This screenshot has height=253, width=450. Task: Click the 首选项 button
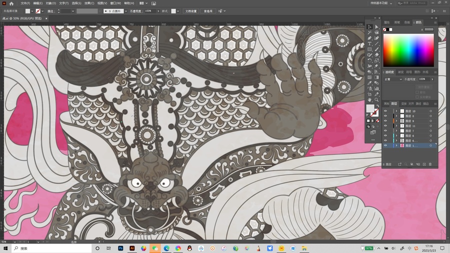[208, 11]
